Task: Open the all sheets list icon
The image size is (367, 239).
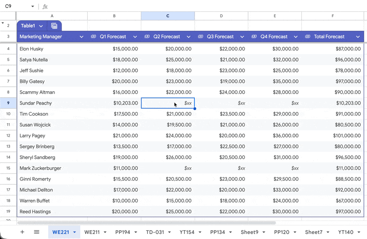Action: click(x=37, y=232)
